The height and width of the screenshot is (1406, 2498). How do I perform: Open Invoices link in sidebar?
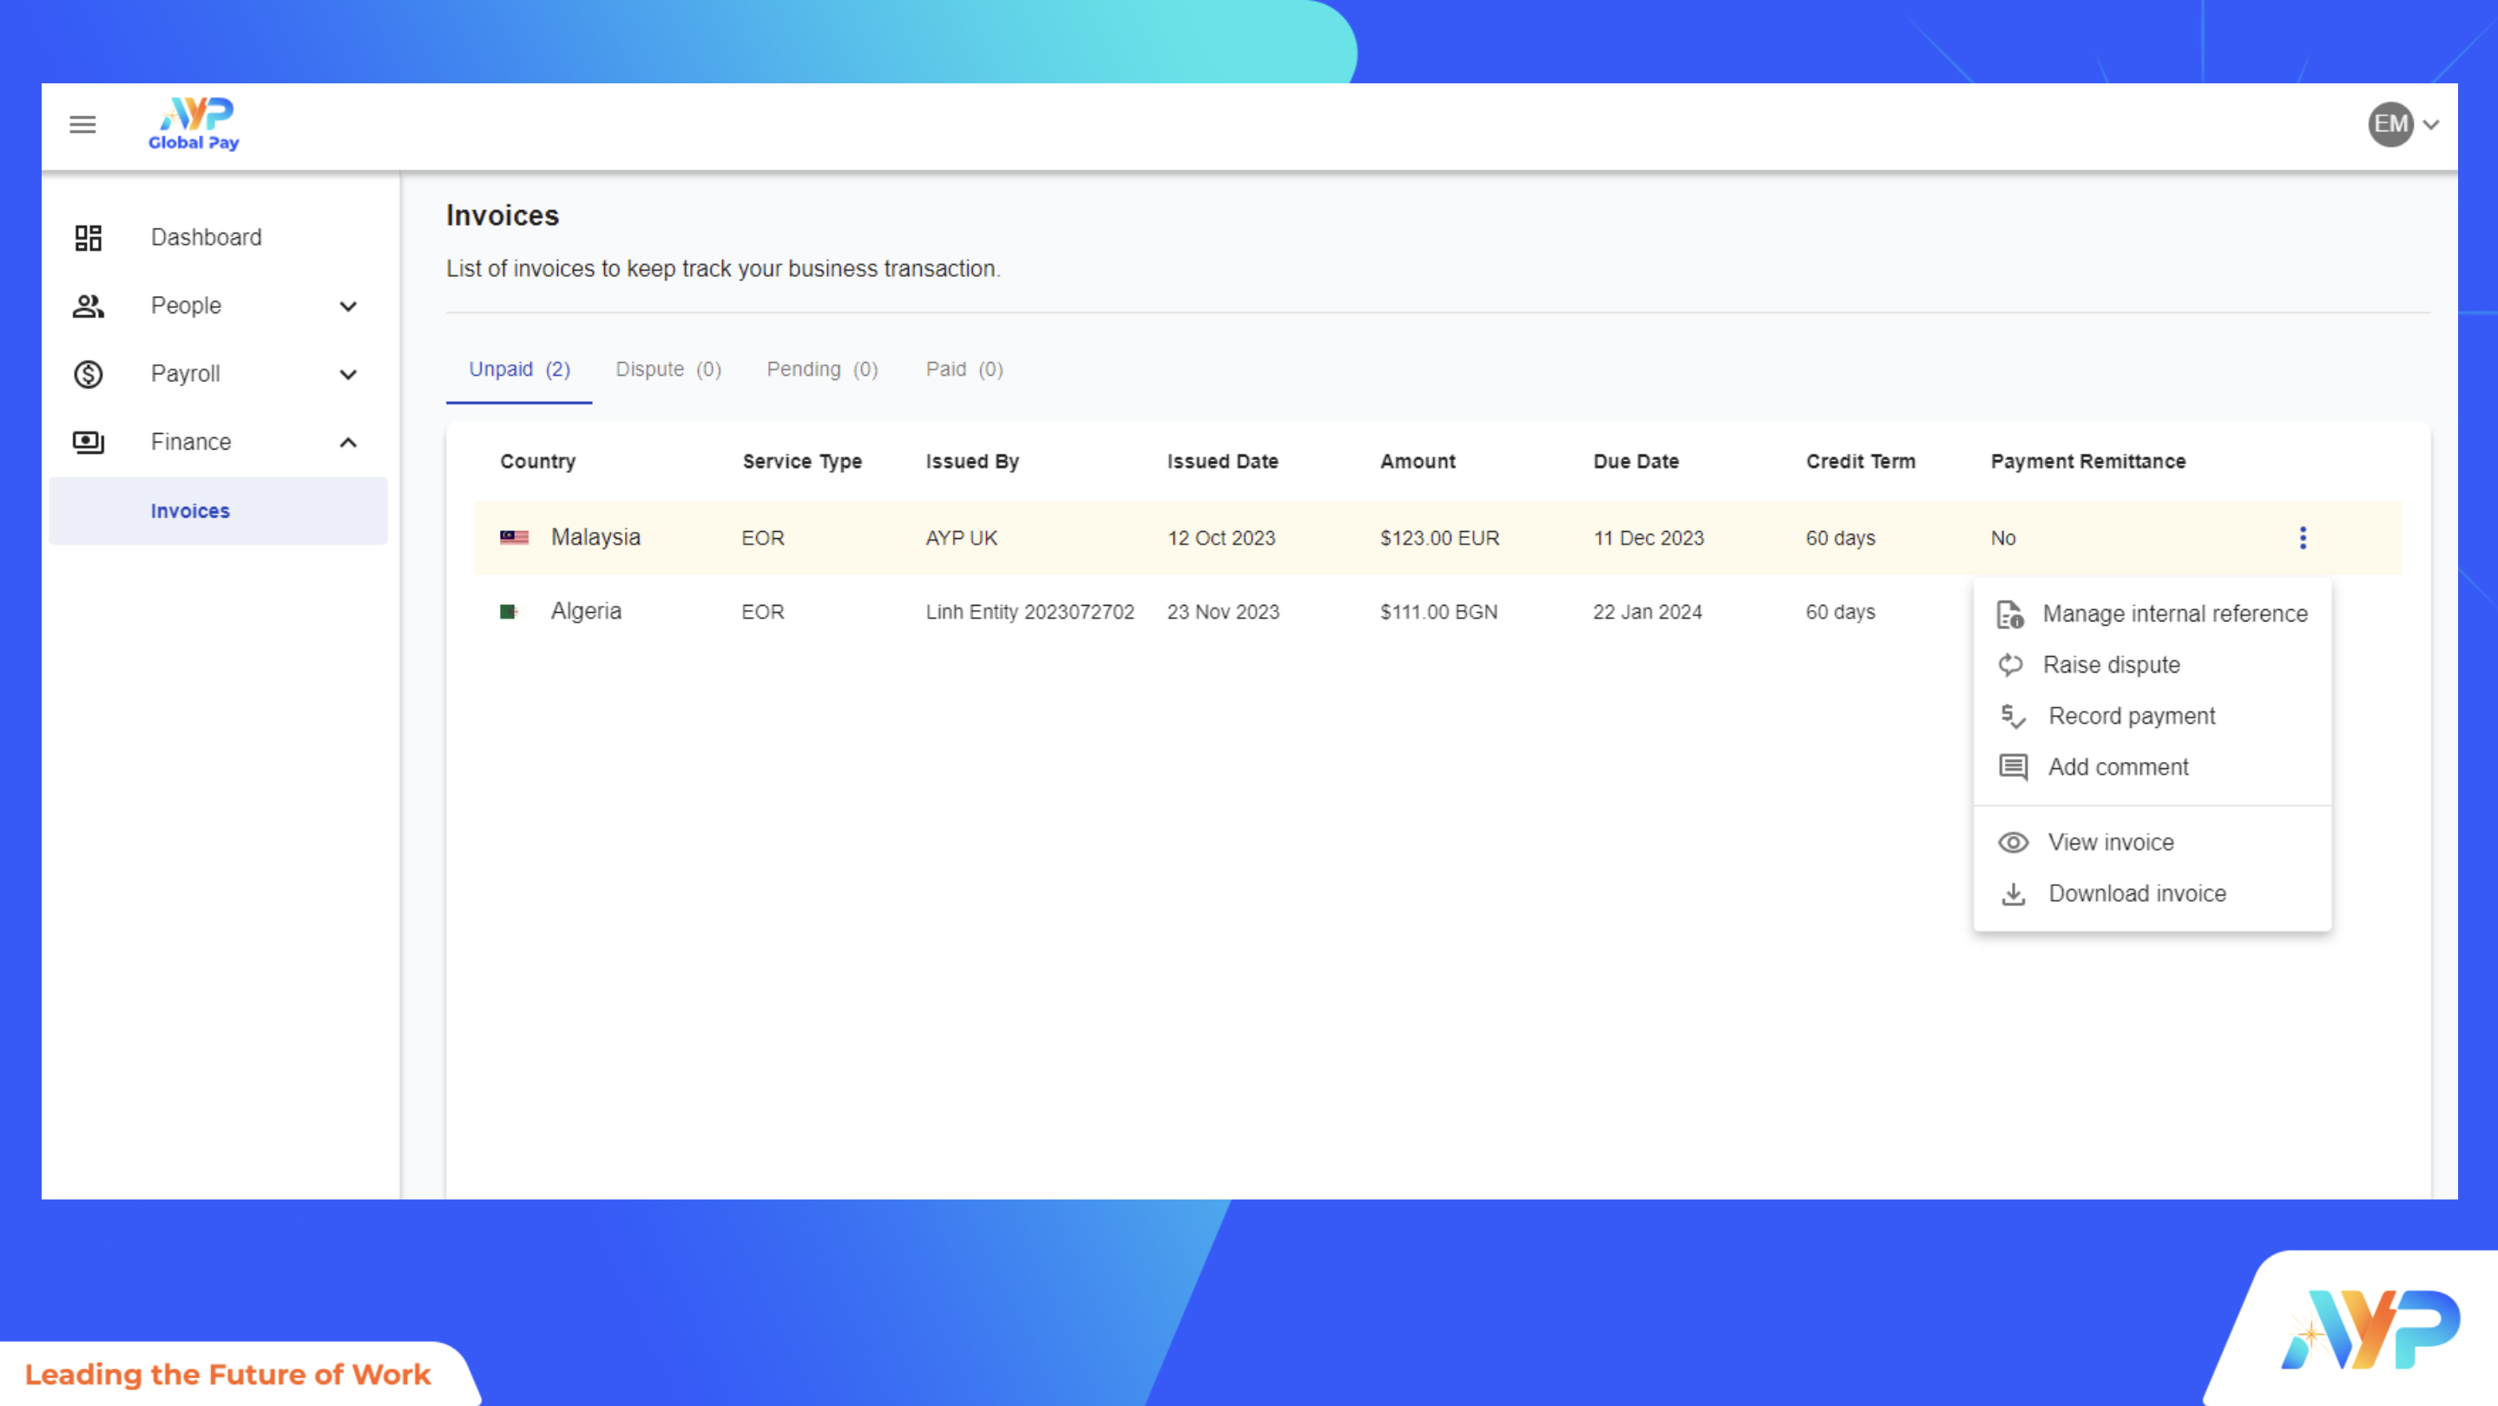(x=190, y=511)
